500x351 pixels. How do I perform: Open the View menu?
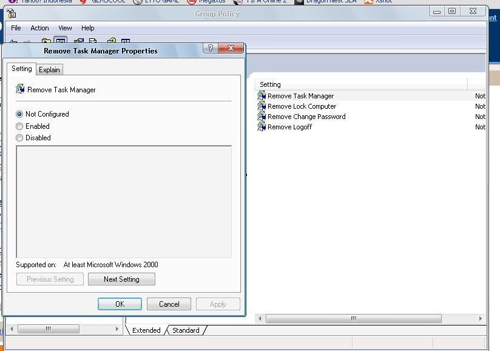click(x=65, y=28)
